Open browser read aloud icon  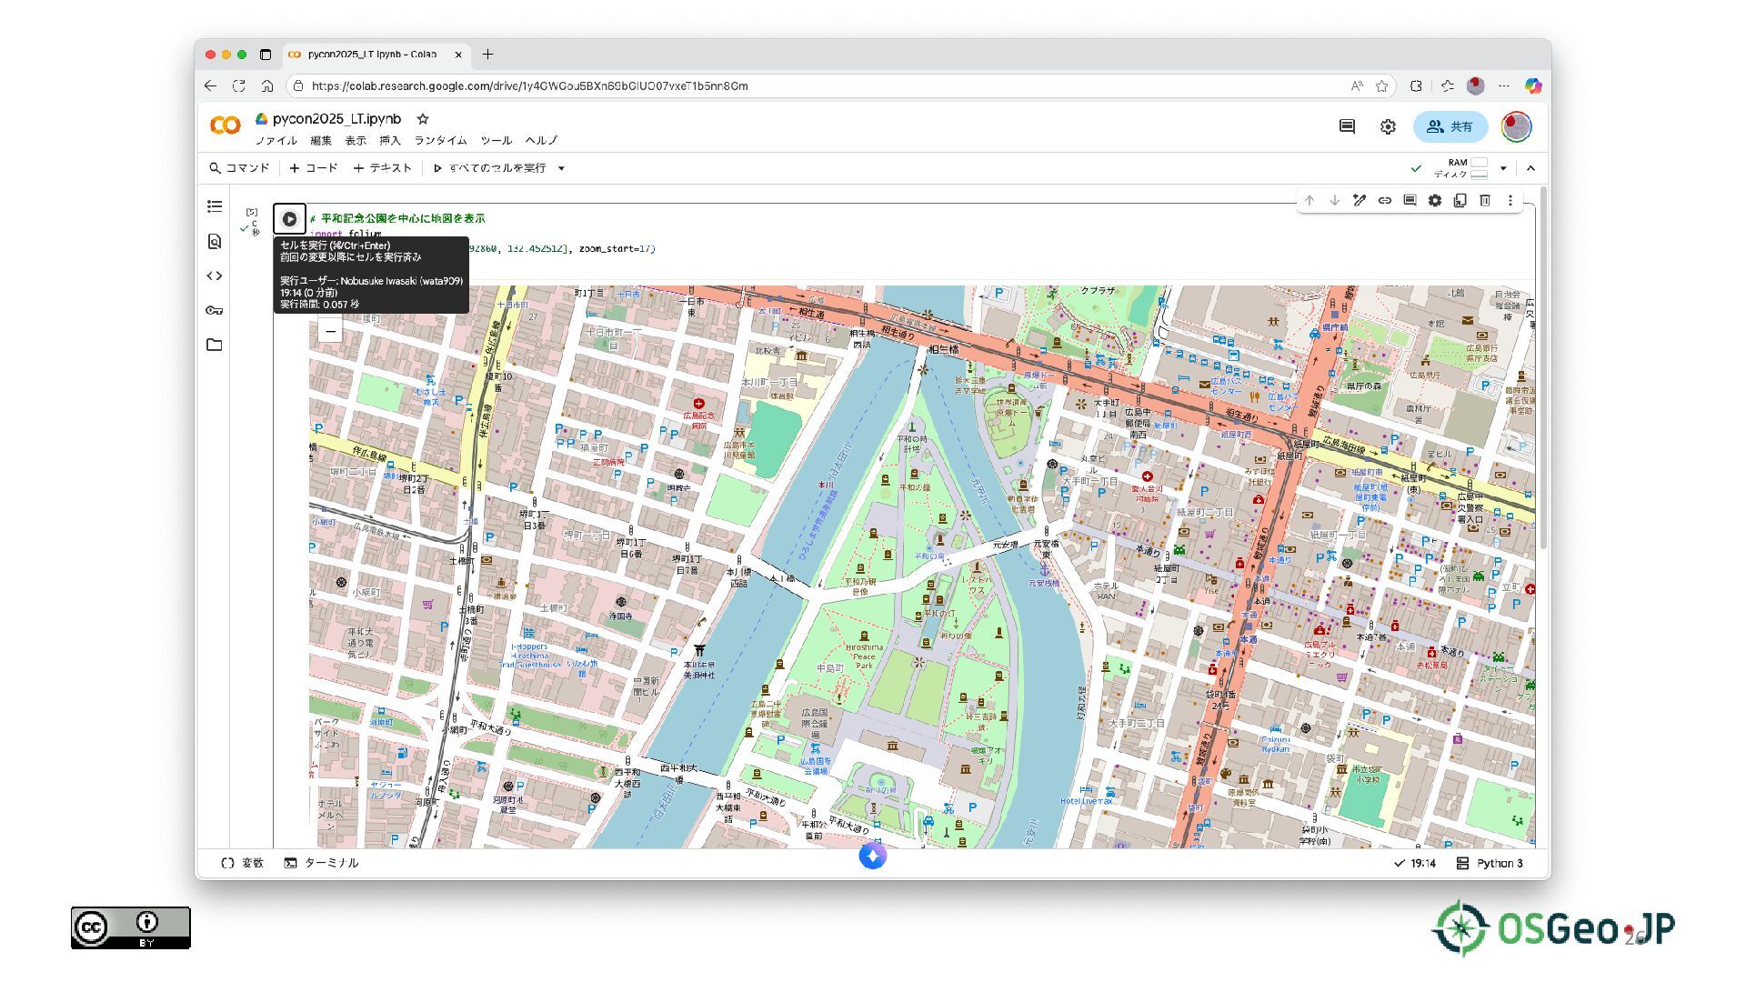tap(1357, 86)
